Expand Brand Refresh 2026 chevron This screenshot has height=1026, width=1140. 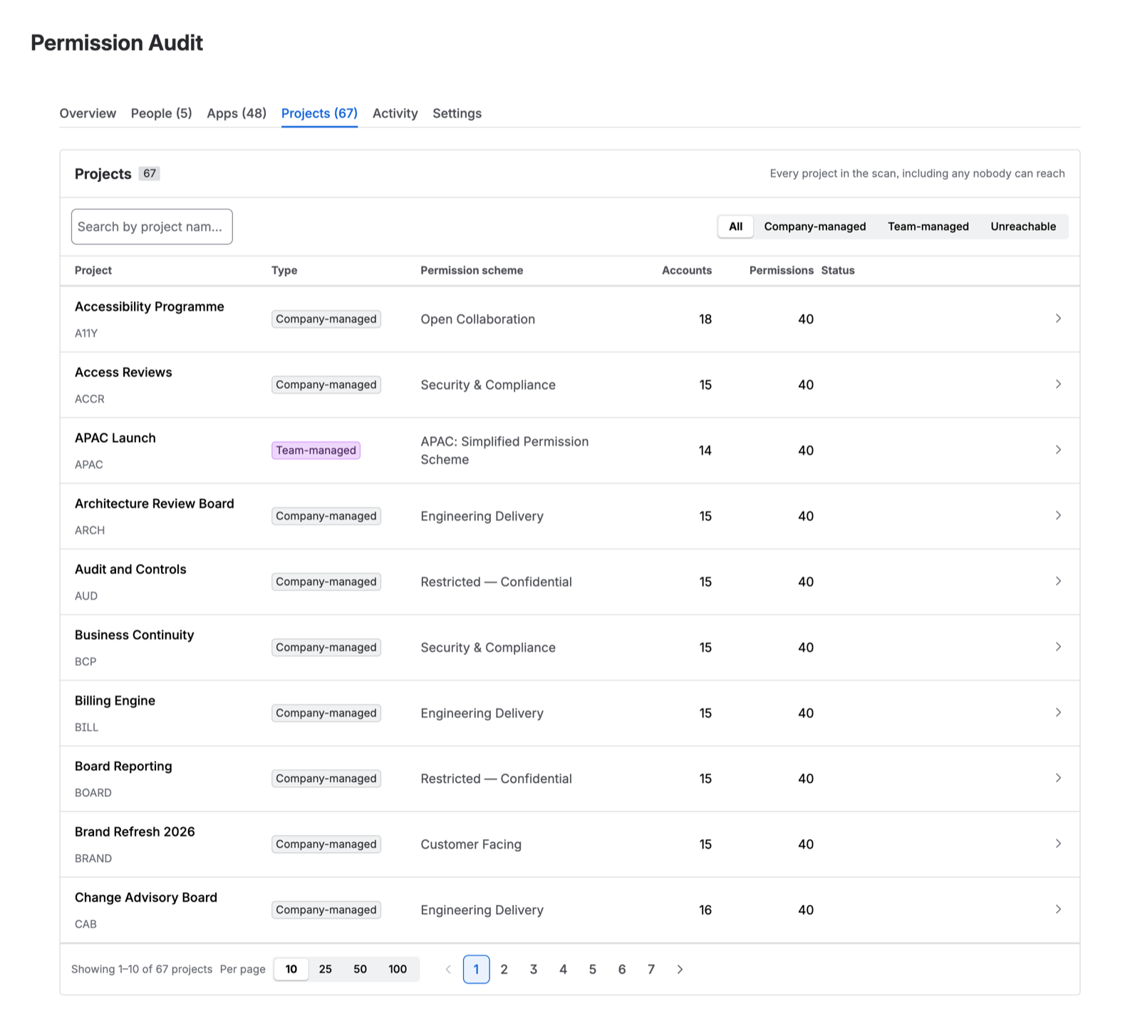1058,843
